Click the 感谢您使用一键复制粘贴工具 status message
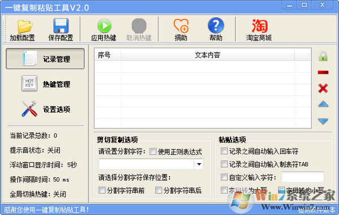This screenshot has width=339, height=215. (x=46, y=210)
